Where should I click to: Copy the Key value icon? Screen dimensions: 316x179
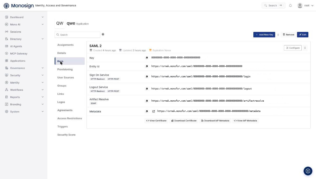(147, 58)
